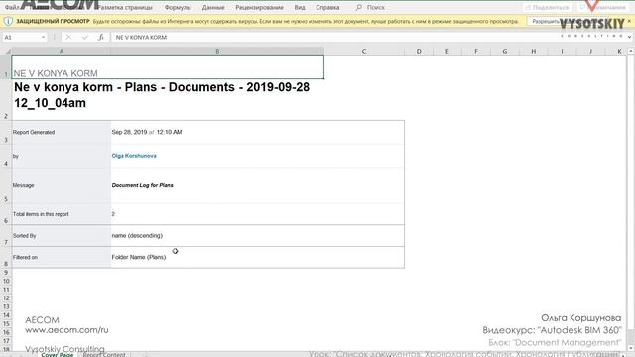Click the protected view info icon
Screen dimensions: 635x357
click(x=8, y=21)
